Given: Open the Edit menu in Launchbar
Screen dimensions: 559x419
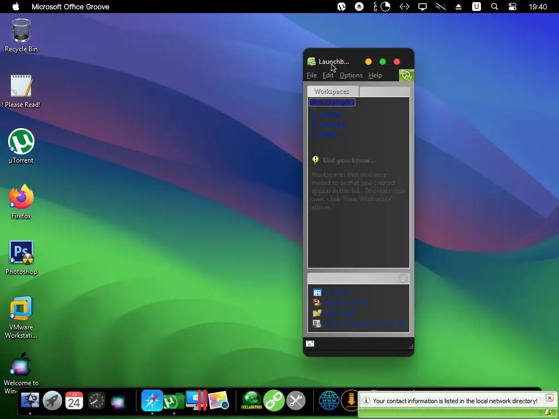Looking at the screenshot, I should 328,75.
